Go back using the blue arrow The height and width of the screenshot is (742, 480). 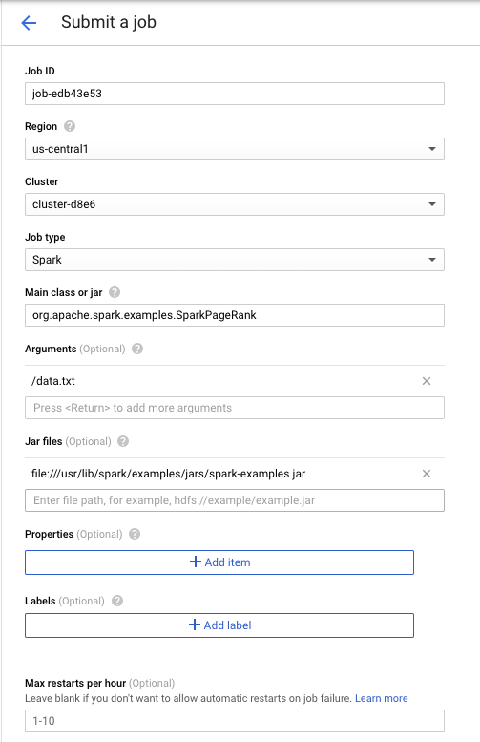(x=29, y=22)
